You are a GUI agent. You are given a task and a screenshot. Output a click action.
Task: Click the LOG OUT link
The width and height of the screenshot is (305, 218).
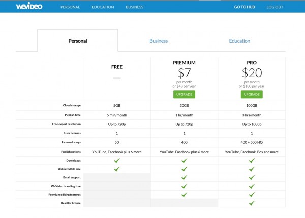[274, 7]
